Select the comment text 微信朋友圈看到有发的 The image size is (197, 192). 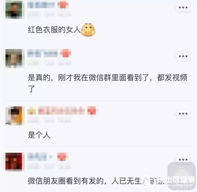pyautogui.click(x=66, y=181)
